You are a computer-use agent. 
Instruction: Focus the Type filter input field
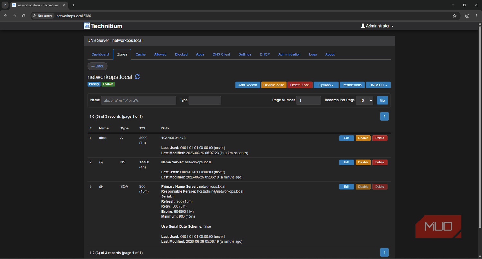(205, 100)
